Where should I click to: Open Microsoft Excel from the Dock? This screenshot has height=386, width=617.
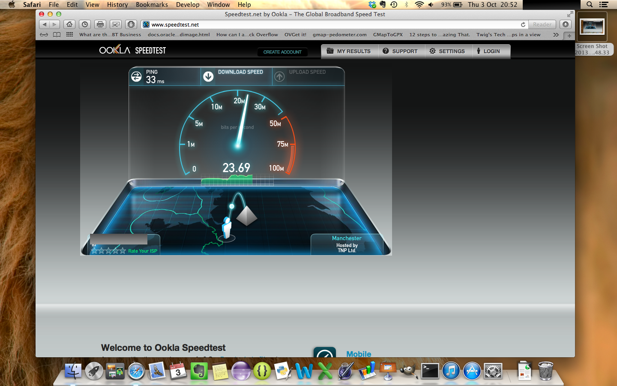coord(325,371)
